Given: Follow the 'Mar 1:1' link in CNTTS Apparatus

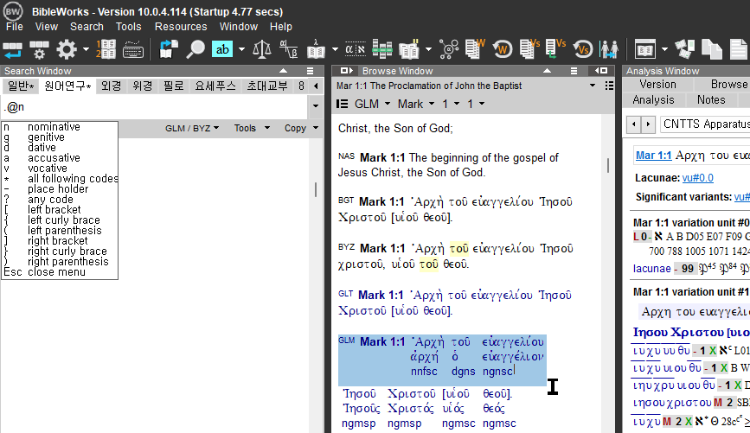Looking at the screenshot, I should pyautogui.click(x=653, y=156).
